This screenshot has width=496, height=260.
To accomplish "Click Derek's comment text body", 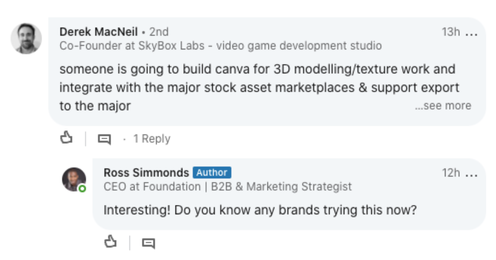I will pyautogui.click(x=257, y=87).
